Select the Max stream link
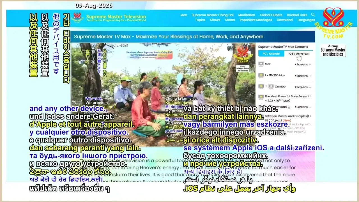 [268, 64]
